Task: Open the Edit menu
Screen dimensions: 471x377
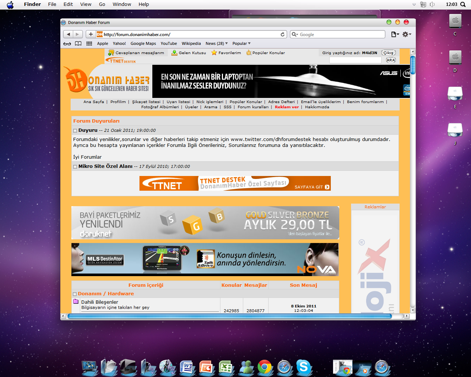Action: pos(68,4)
